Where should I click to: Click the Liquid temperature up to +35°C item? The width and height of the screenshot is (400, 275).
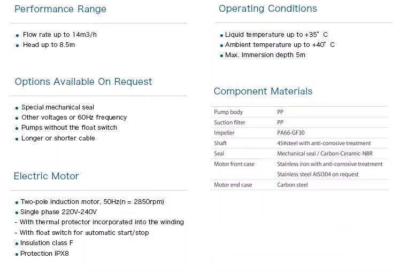click(276, 35)
